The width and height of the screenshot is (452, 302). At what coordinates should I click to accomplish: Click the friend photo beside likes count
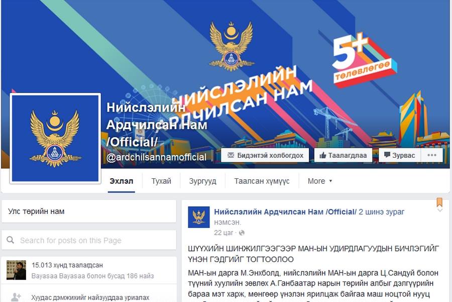pos(16,270)
